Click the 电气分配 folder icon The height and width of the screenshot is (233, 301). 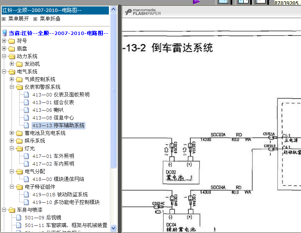point(19,172)
